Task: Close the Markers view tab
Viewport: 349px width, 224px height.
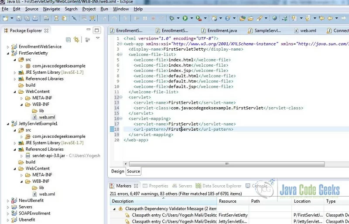Action: tap(136, 186)
